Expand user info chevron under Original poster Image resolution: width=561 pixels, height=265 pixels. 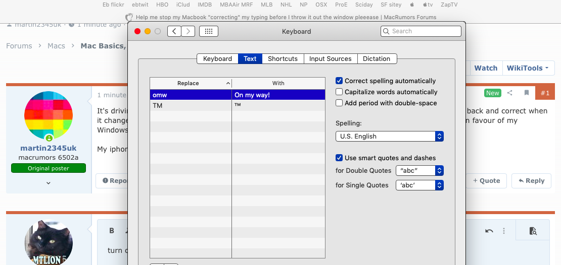click(x=49, y=183)
